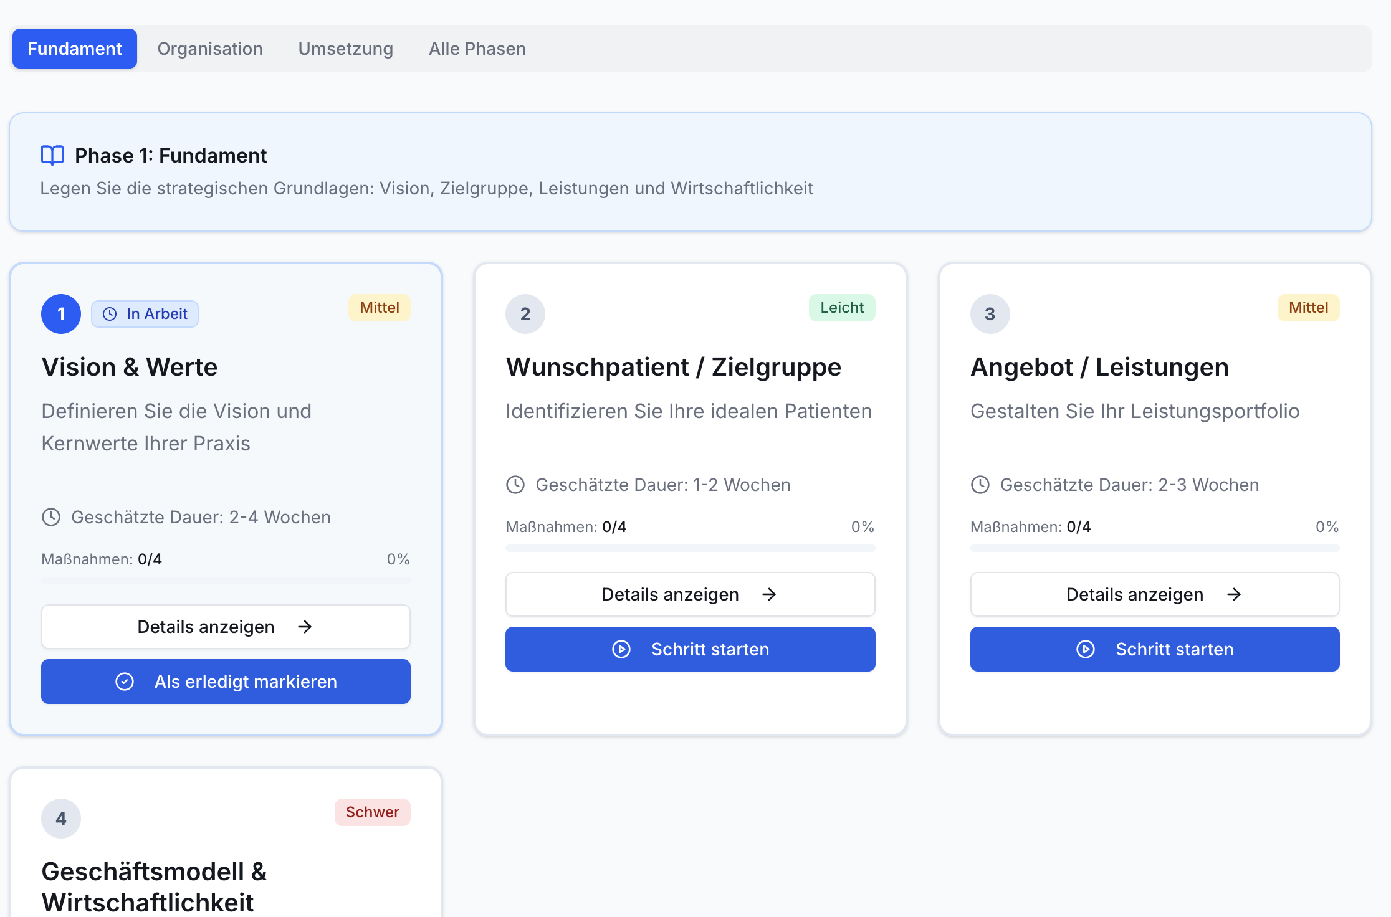Click the Geschäftsmodell & Wirtschaftlichkeit heading
The image size is (1391, 917).
pyautogui.click(x=154, y=887)
